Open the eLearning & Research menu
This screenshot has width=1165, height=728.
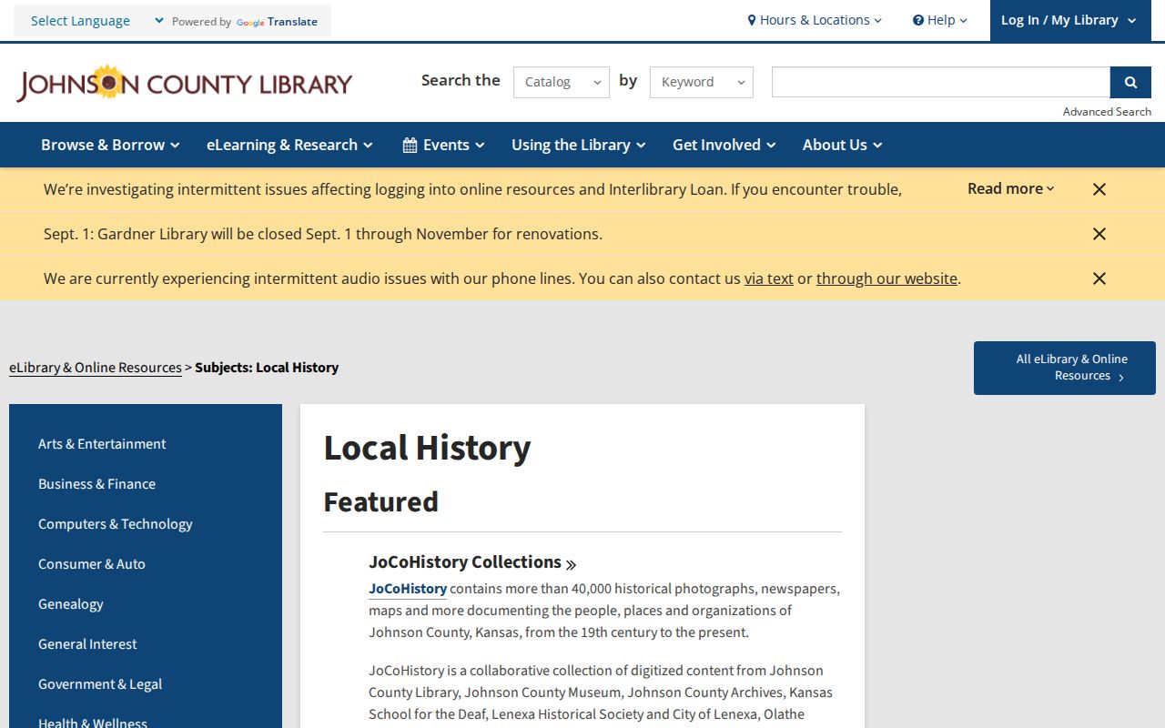[x=289, y=145]
